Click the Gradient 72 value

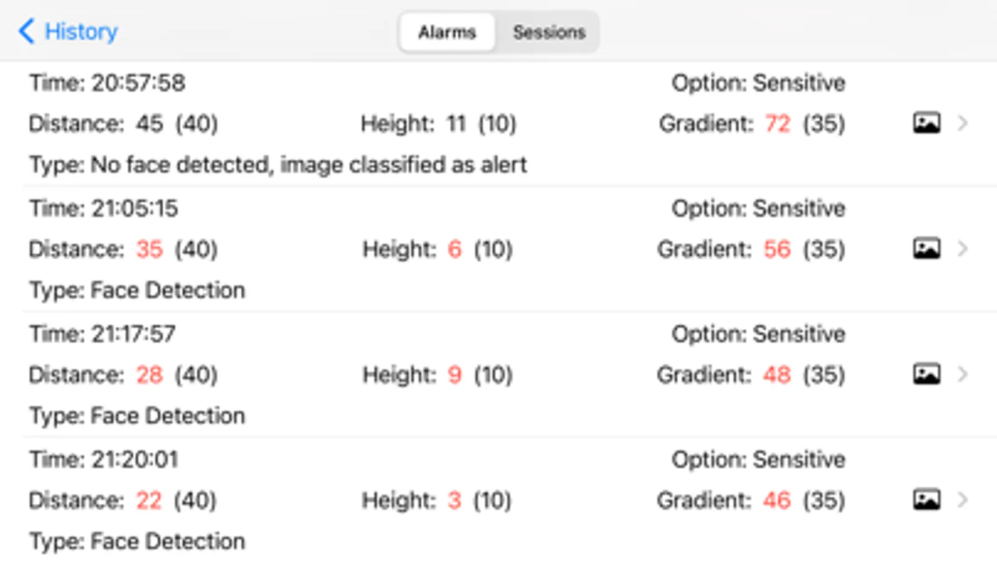(778, 123)
